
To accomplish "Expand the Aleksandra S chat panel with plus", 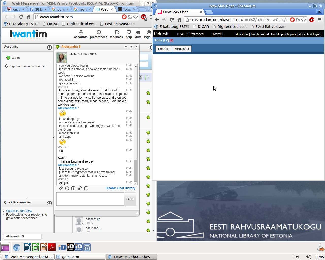I will [x=131, y=47].
